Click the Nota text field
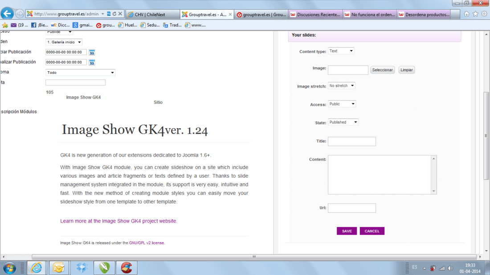Screen dimensions: 490x275 tap(75, 82)
